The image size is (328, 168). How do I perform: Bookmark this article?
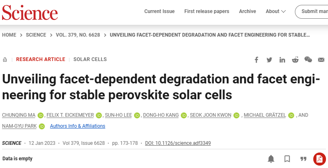[287, 159]
